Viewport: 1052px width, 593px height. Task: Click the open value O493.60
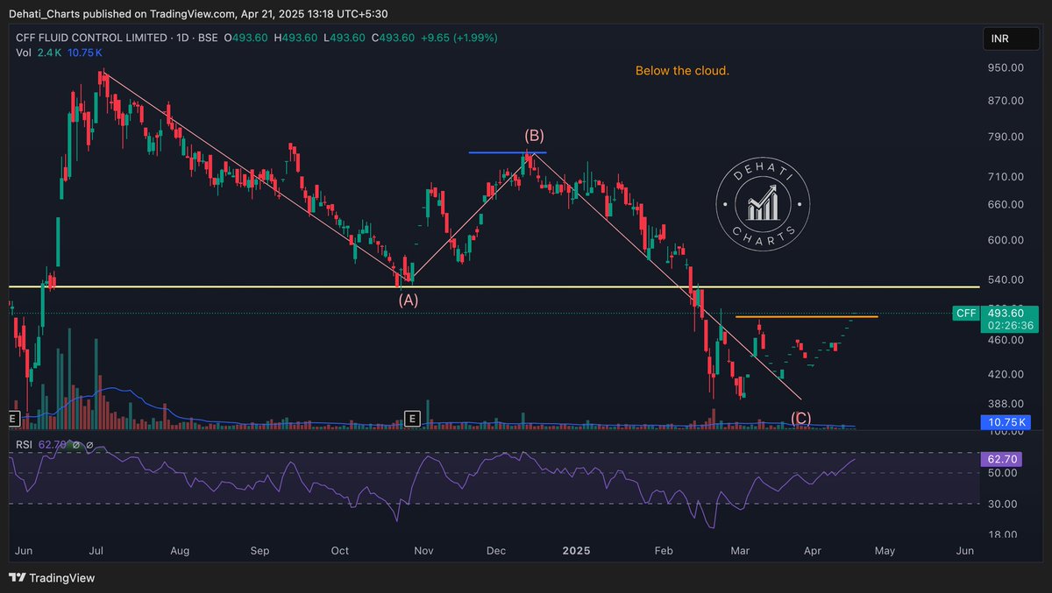pos(247,38)
